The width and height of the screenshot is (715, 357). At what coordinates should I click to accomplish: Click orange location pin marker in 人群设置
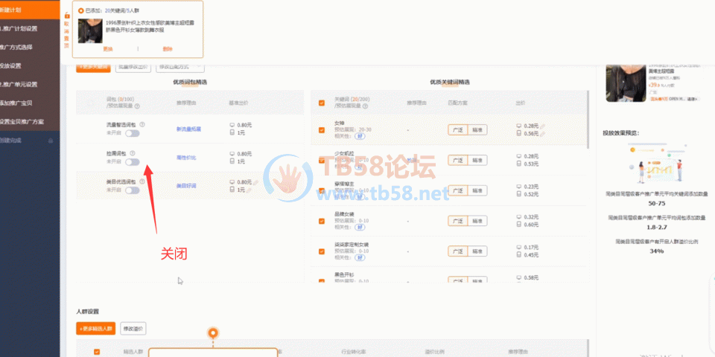click(213, 332)
